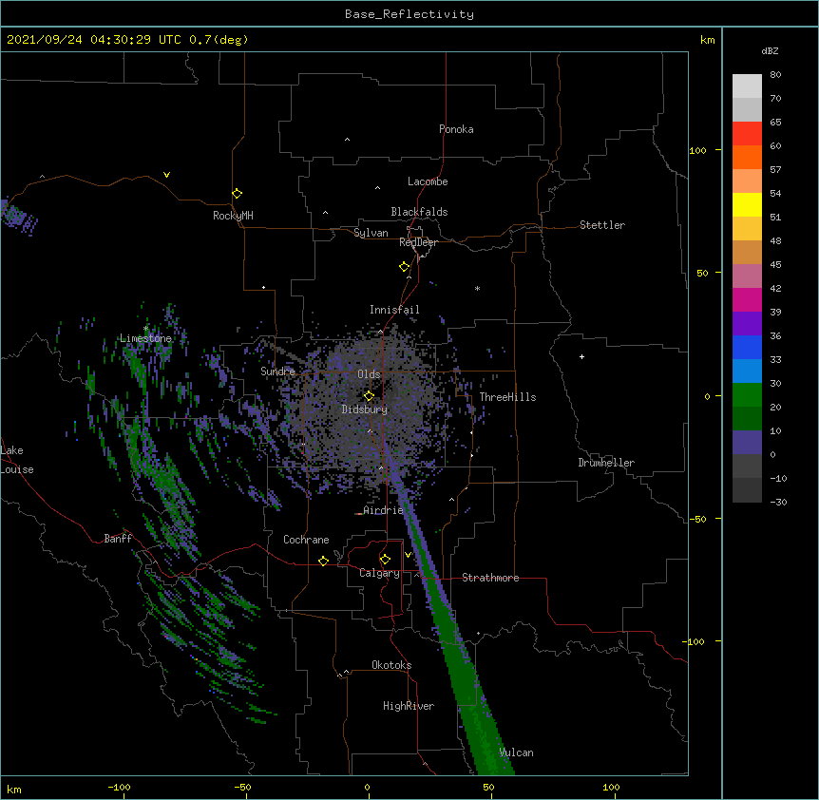Click the Olds city label
This screenshot has width=819, height=800.
click(x=369, y=374)
